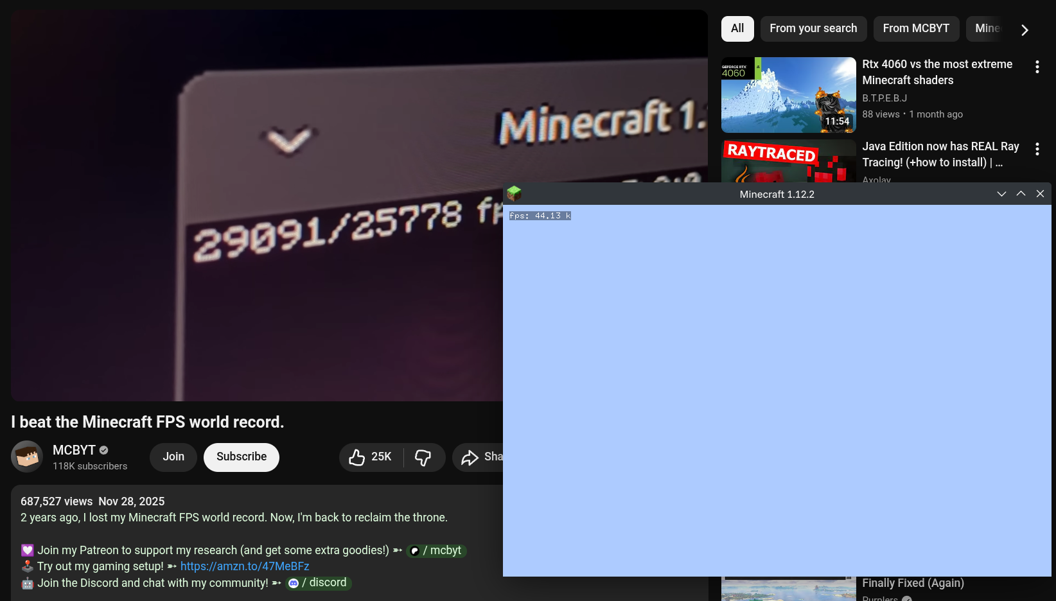Click the Join membership button

[173, 457]
